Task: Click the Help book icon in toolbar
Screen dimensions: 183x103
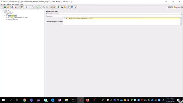Action: [x=72, y=7]
